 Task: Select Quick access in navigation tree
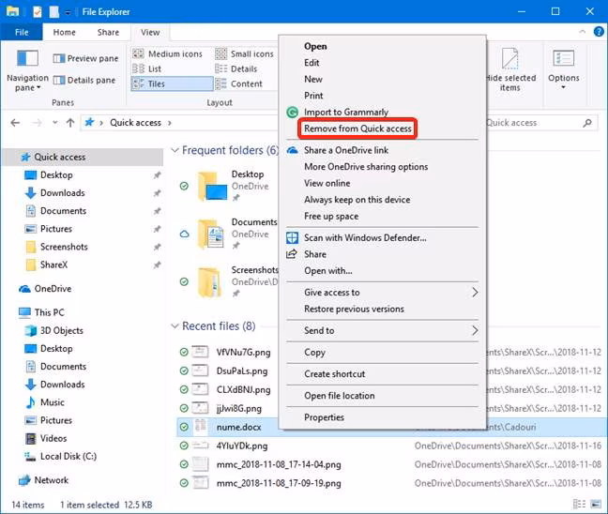coord(83,157)
